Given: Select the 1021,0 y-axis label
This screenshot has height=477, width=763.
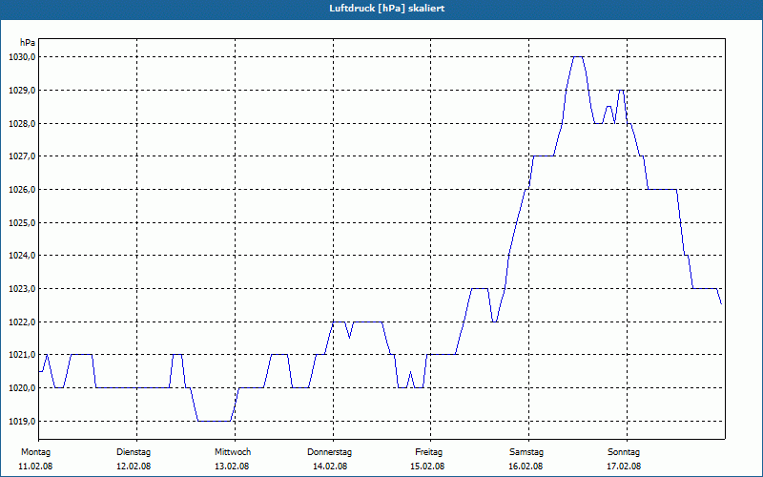Looking at the screenshot, I should pos(22,355).
